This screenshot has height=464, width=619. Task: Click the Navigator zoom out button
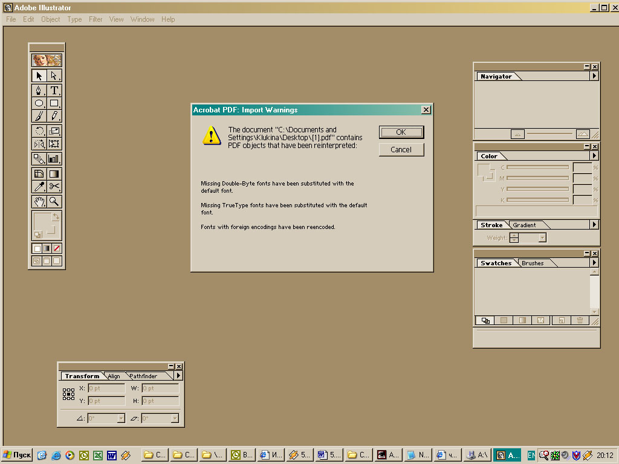pyautogui.click(x=517, y=134)
